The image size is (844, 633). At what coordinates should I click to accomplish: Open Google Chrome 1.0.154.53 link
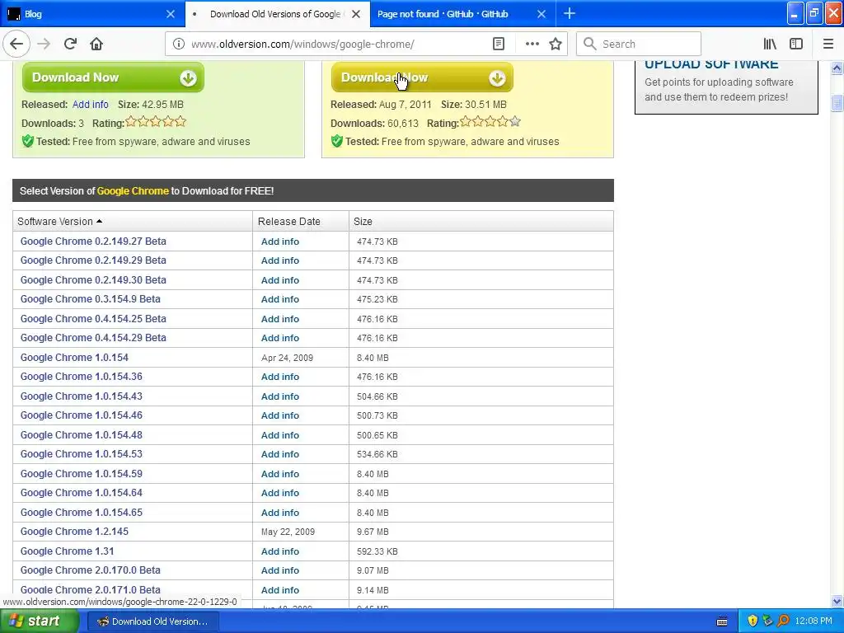(82, 454)
